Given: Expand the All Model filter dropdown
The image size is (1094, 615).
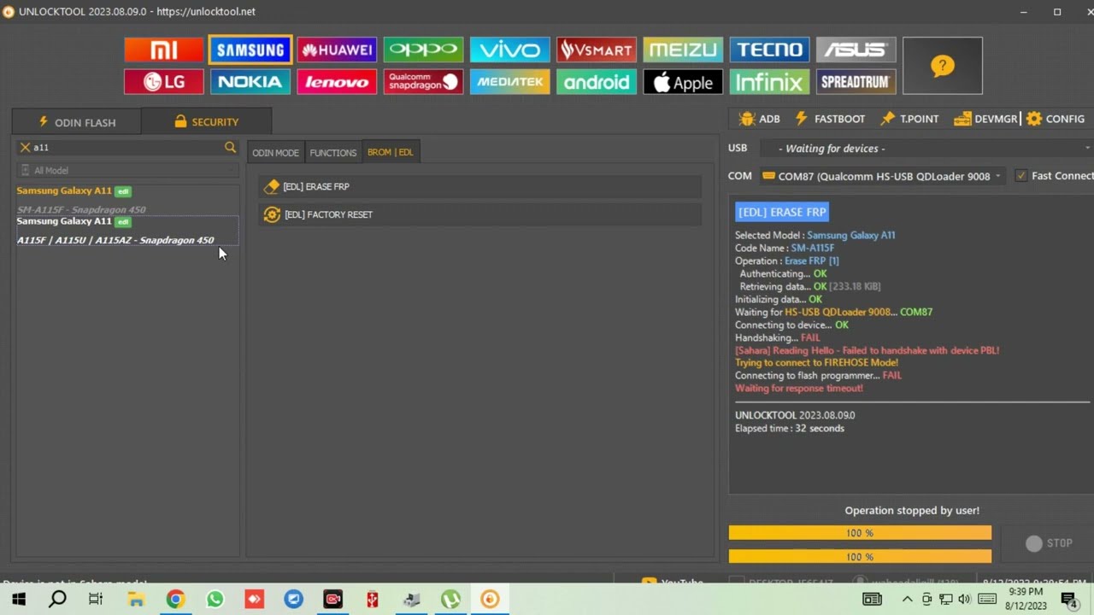Looking at the screenshot, I should pyautogui.click(x=127, y=170).
